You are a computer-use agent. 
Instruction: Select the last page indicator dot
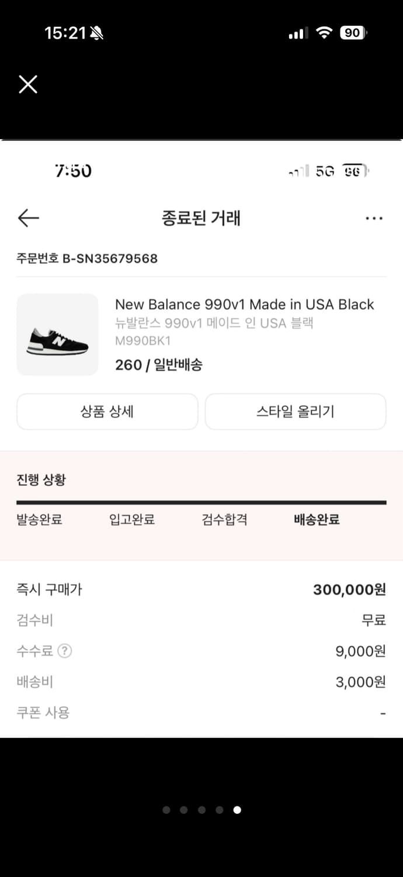point(237,810)
